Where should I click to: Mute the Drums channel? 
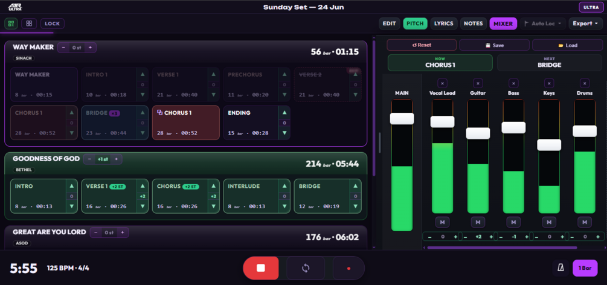(585, 222)
